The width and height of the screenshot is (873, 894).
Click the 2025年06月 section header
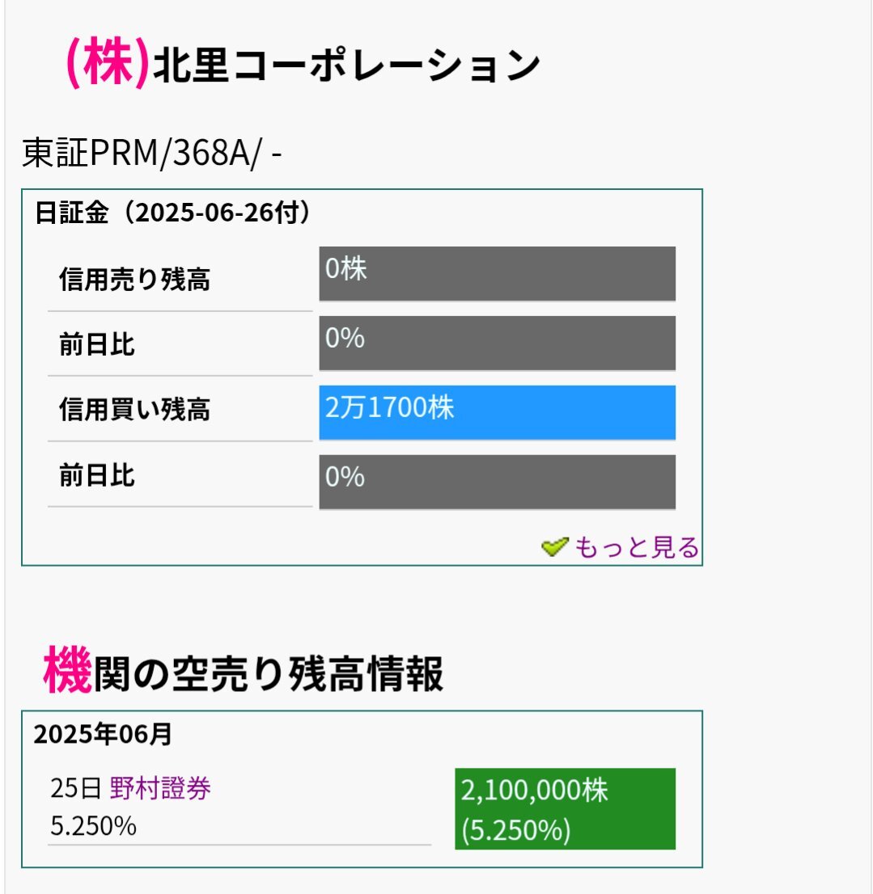click(x=103, y=734)
